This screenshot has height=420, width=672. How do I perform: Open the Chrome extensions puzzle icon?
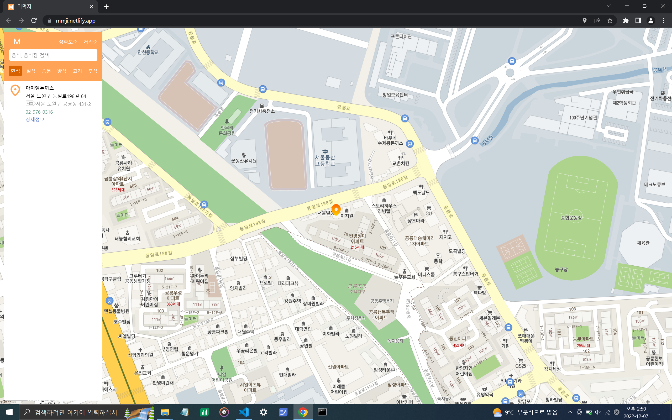pyautogui.click(x=626, y=20)
